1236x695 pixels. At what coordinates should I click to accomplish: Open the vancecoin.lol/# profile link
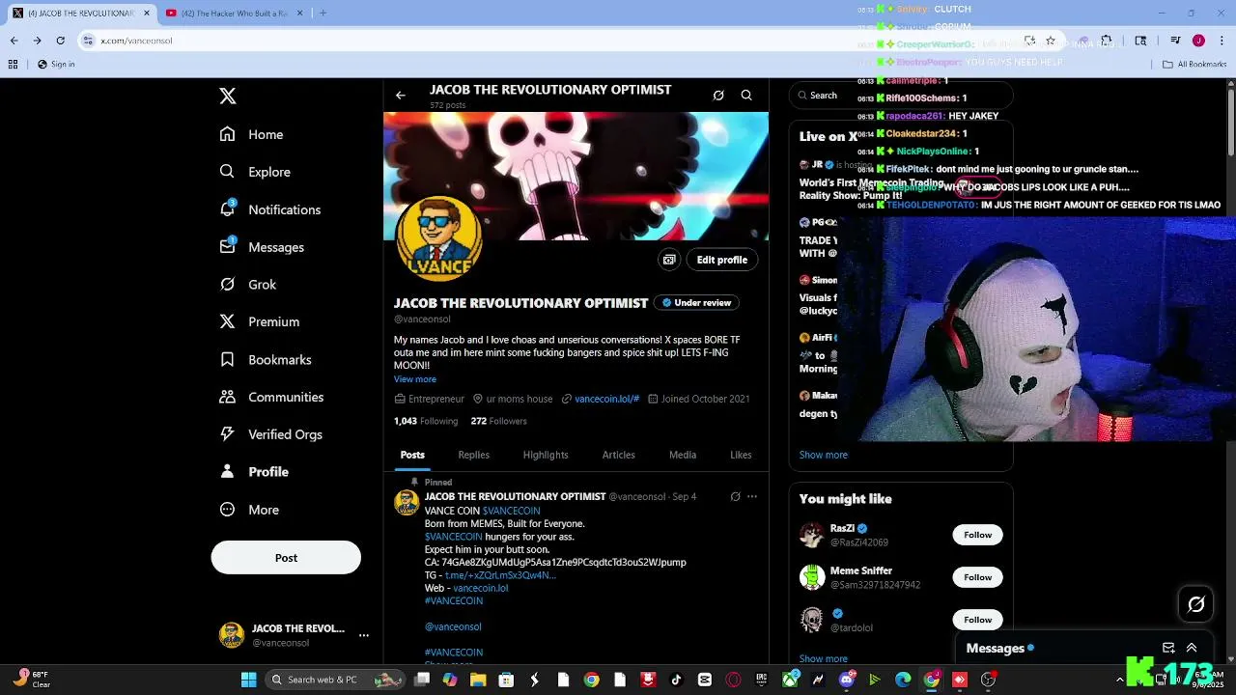coord(607,399)
